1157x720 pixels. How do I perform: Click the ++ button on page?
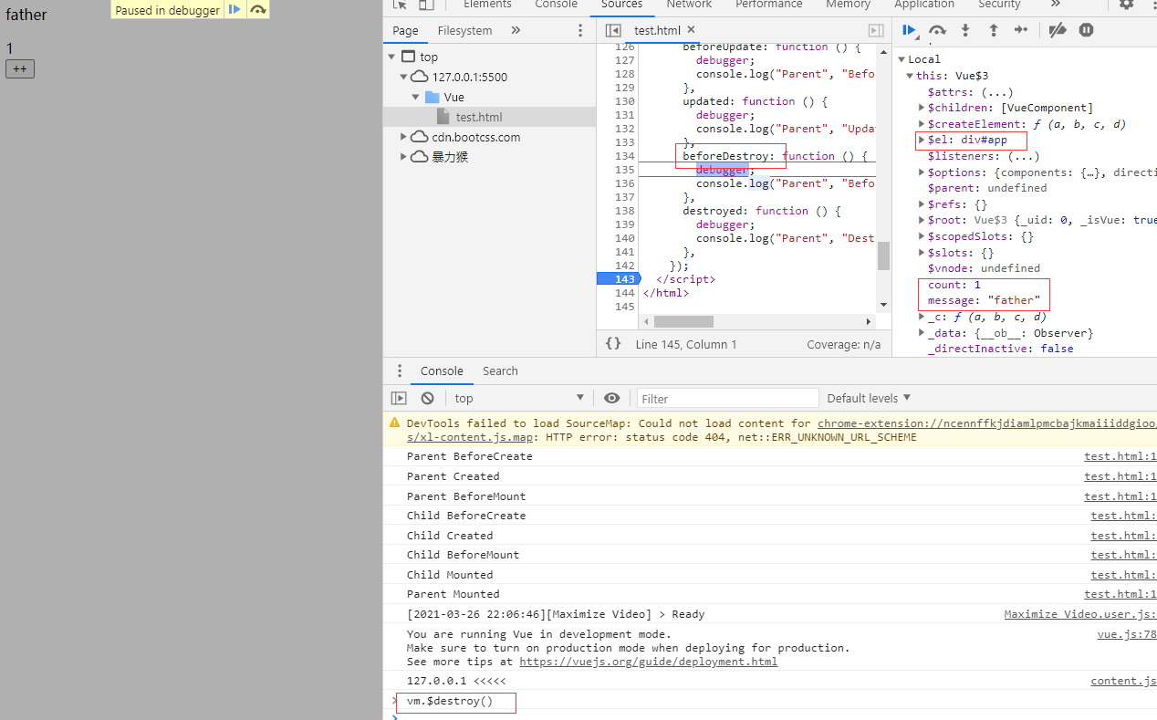[20, 68]
